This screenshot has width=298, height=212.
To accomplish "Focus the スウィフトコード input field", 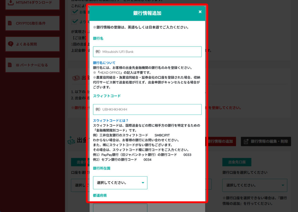I will [x=147, y=109].
